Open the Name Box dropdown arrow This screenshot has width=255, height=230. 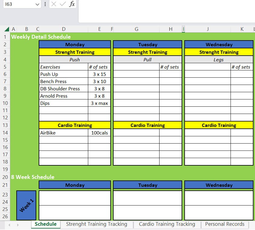click(x=37, y=5)
